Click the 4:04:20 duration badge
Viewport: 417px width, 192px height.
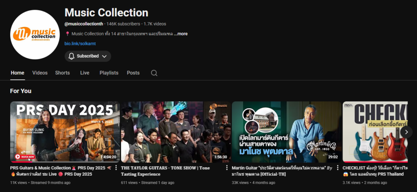(110, 157)
